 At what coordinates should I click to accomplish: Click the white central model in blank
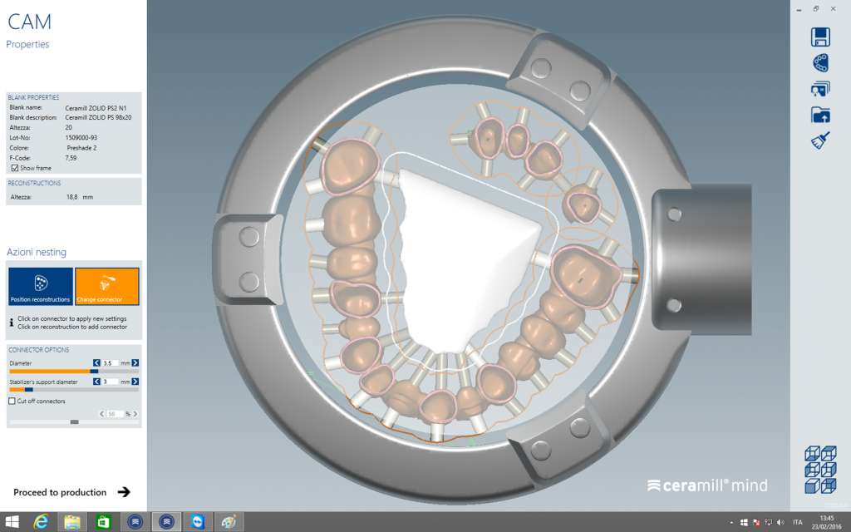467,260
